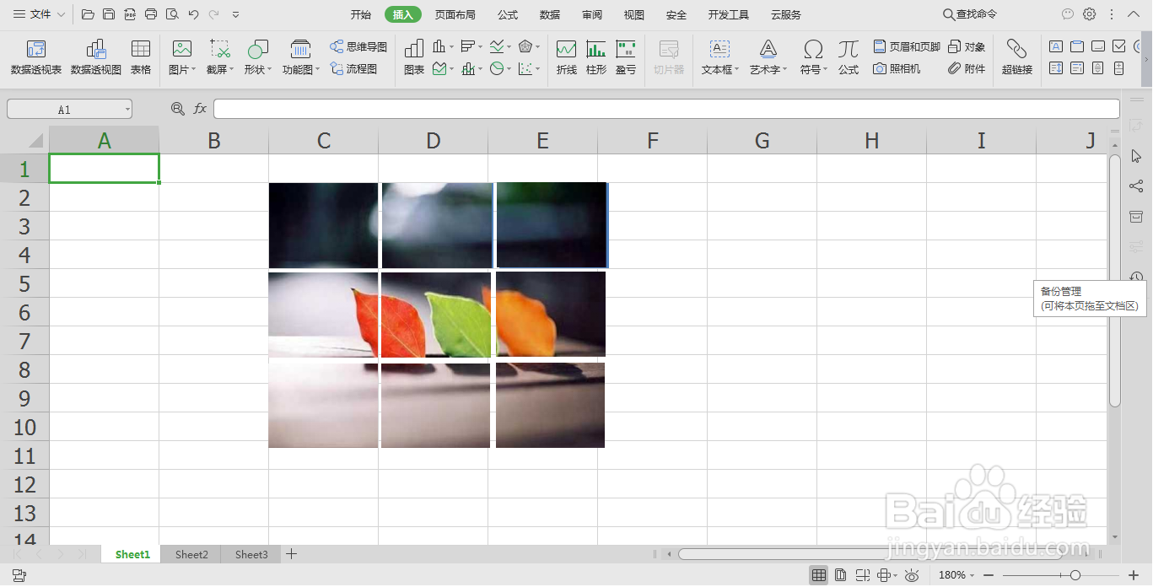Open the File (文件) menu
The image size is (1153, 587).
(x=39, y=14)
